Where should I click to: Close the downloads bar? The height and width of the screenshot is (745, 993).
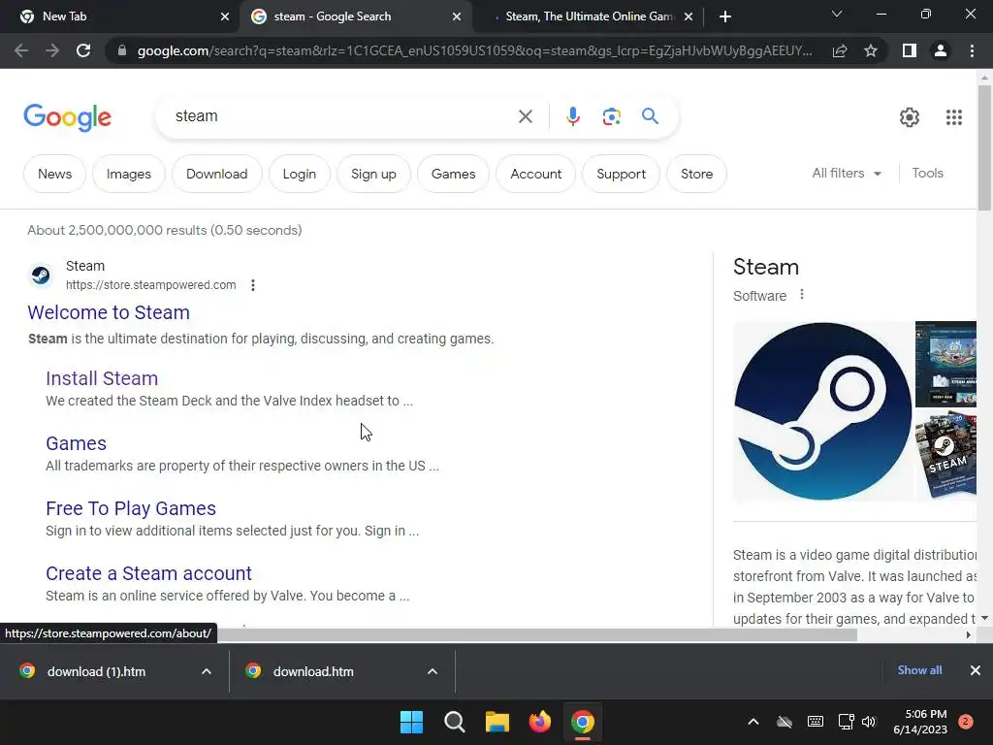[x=976, y=670]
